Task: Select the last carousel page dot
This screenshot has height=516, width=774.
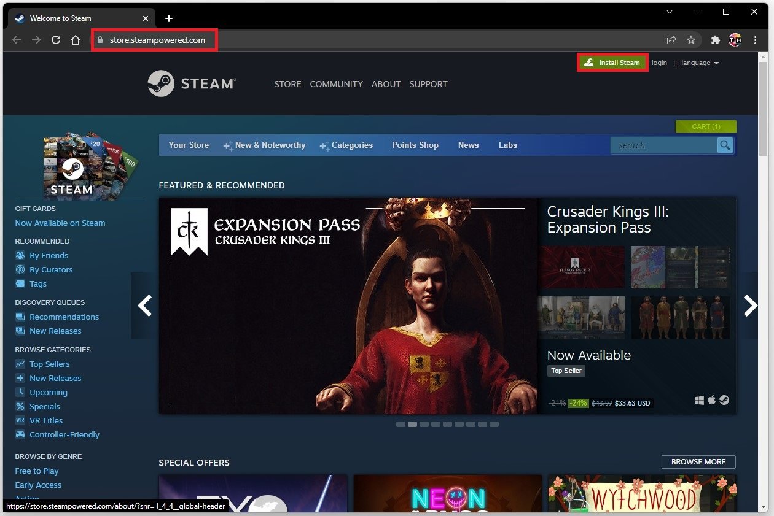Action: coord(494,424)
